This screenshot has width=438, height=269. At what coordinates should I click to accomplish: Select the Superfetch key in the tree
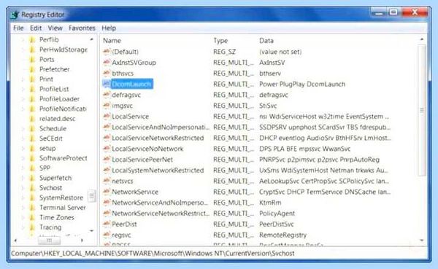pyautogui.click(x=55, y=178)
